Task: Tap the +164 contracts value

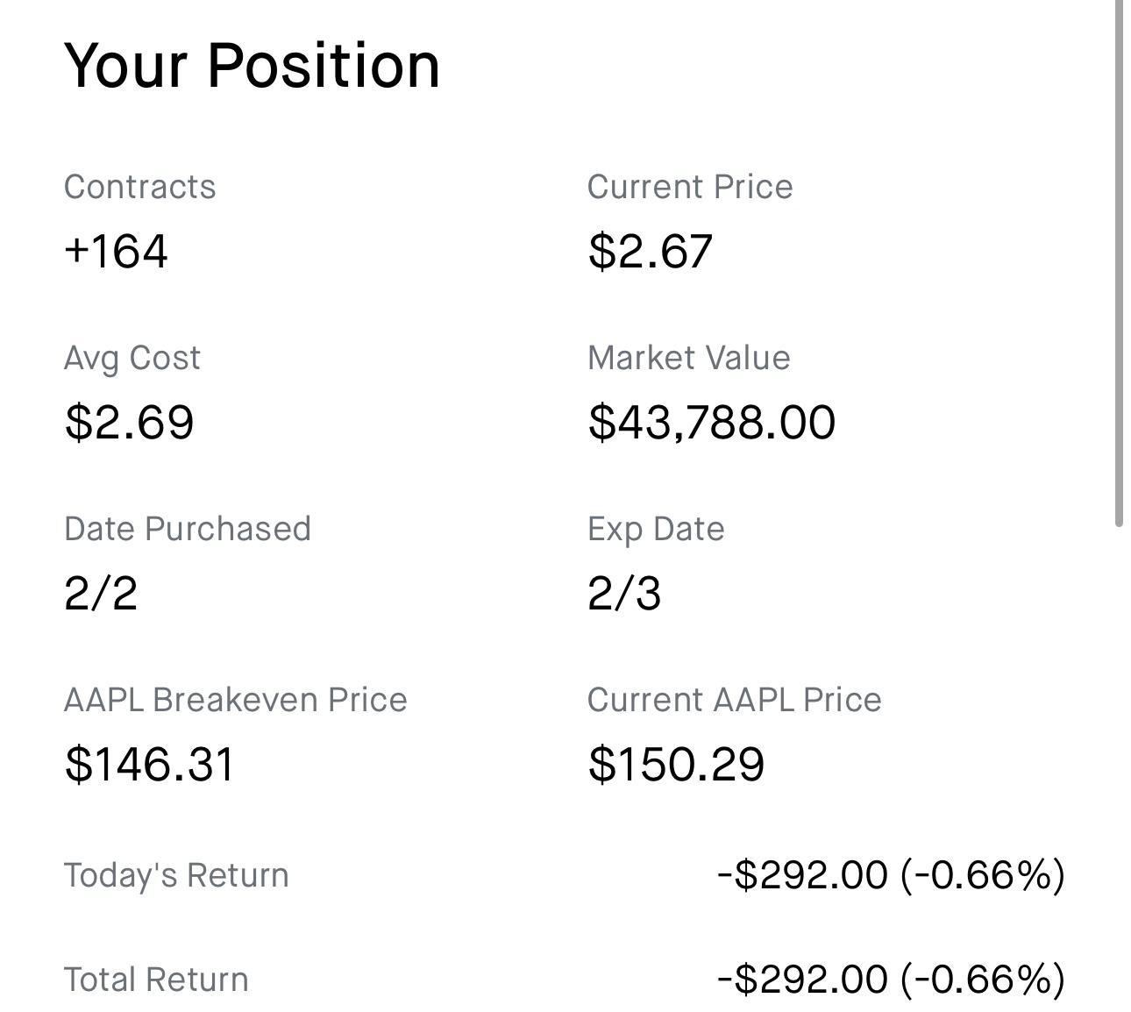Action: click(116, 251)
